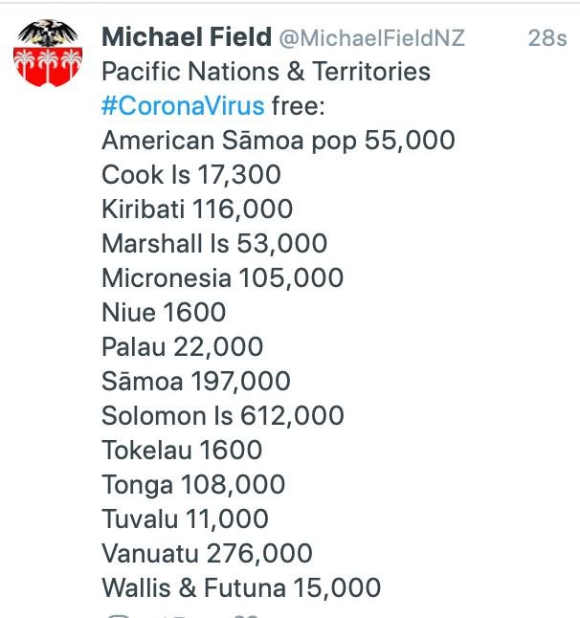
Task: Click the Micronesia 105,000 line
Action: point(222,277)
